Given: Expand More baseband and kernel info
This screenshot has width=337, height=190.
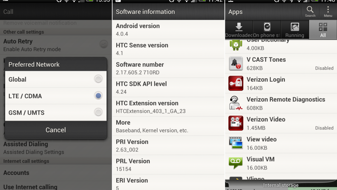Looking at the screenshot, I should [168, 126].
